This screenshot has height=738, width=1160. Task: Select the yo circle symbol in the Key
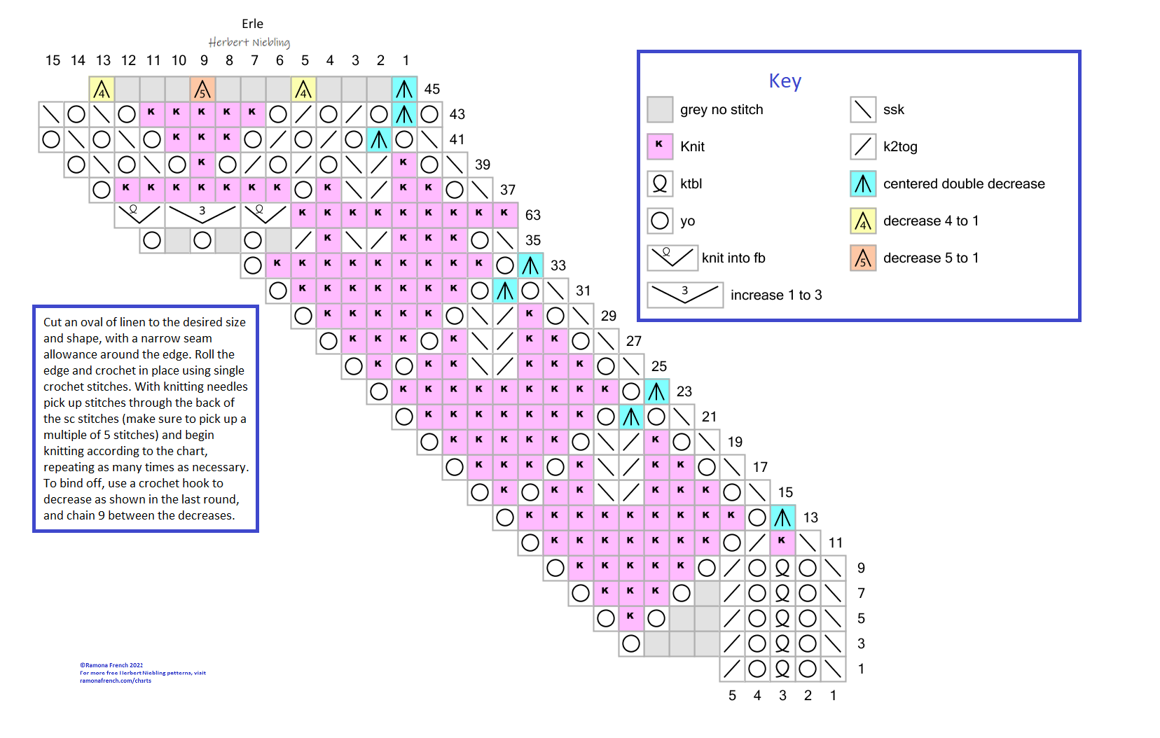click(660, 221)
